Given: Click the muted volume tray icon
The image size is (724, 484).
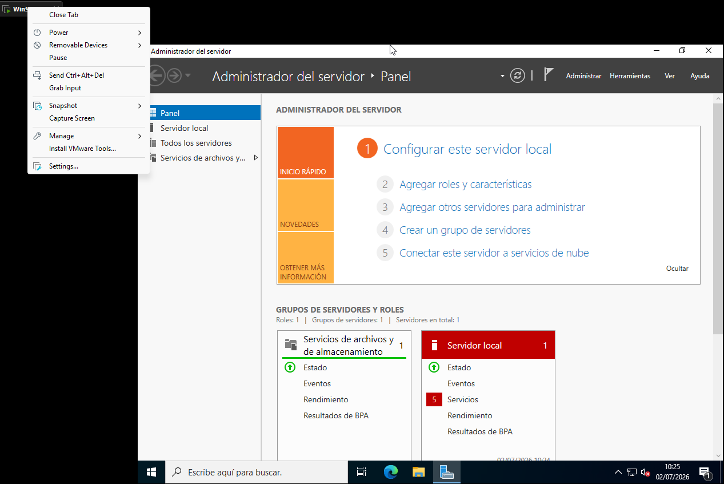Looking at the screenshot, I should pos(646,473).
